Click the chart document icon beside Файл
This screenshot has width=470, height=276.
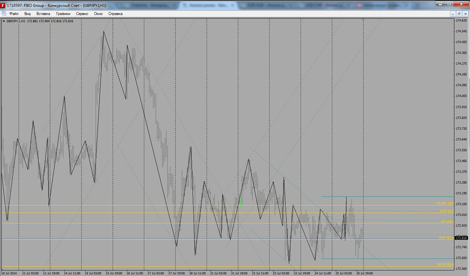(x=4, y=14)
